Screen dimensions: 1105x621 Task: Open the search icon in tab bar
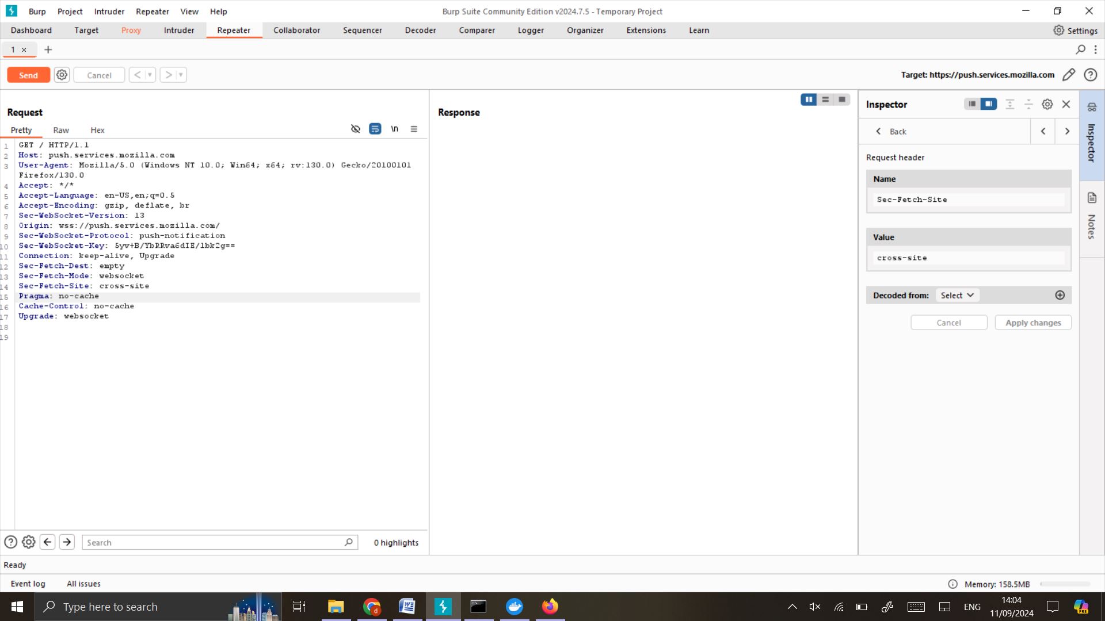click(x=1081, y=49)
